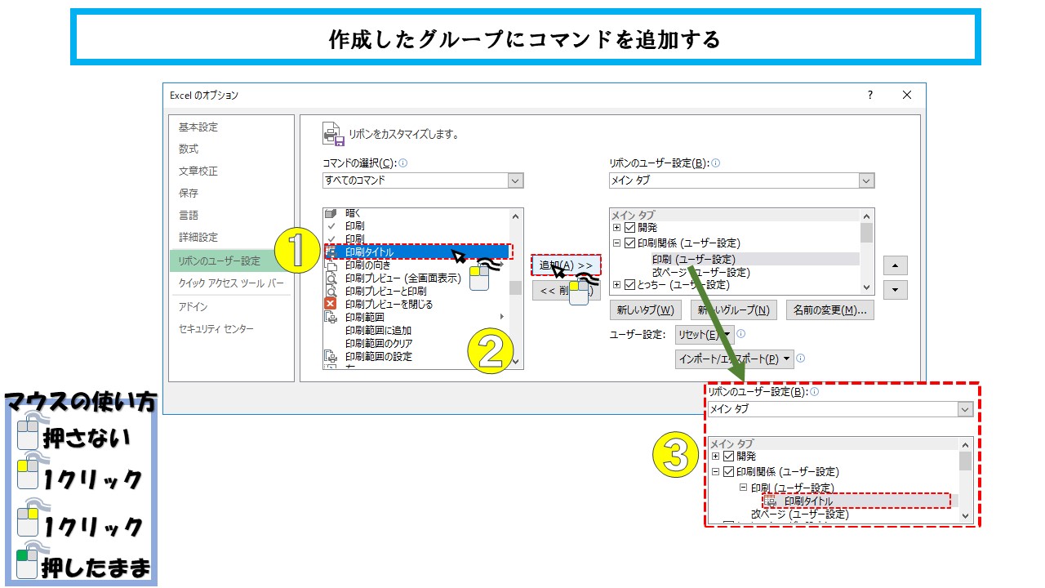Toggle the とっちー (ユーザー設定) checkbox

click(x=630, y=285)
